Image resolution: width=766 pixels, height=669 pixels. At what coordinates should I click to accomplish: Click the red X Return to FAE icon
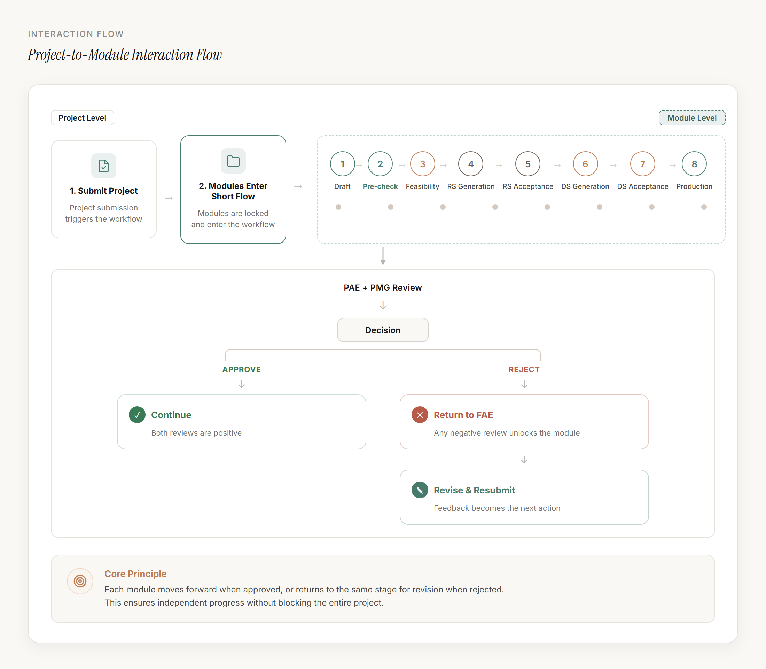tap(420, 415)
